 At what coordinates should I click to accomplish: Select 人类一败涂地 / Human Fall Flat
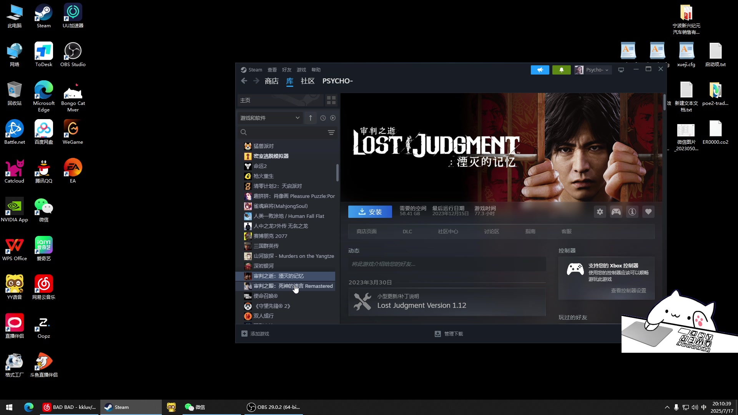coord(285,216)
